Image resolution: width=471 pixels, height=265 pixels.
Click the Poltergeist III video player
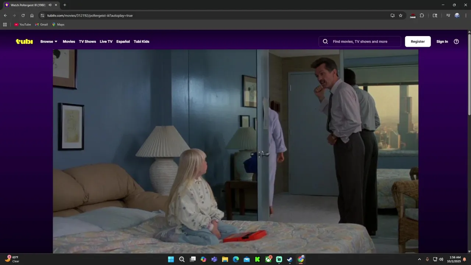tap(235, 151)
